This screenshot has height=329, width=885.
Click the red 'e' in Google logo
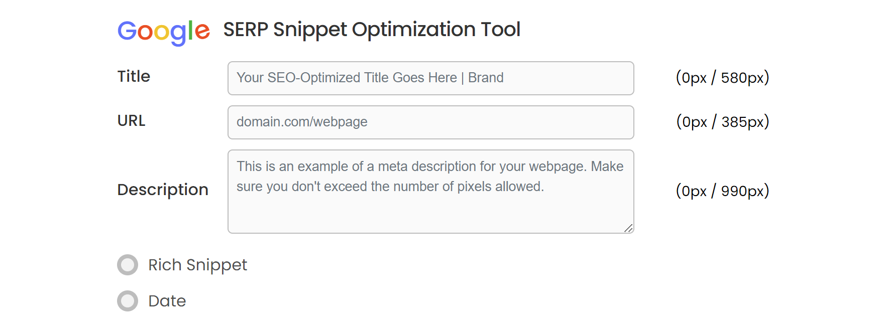point(202,31)
